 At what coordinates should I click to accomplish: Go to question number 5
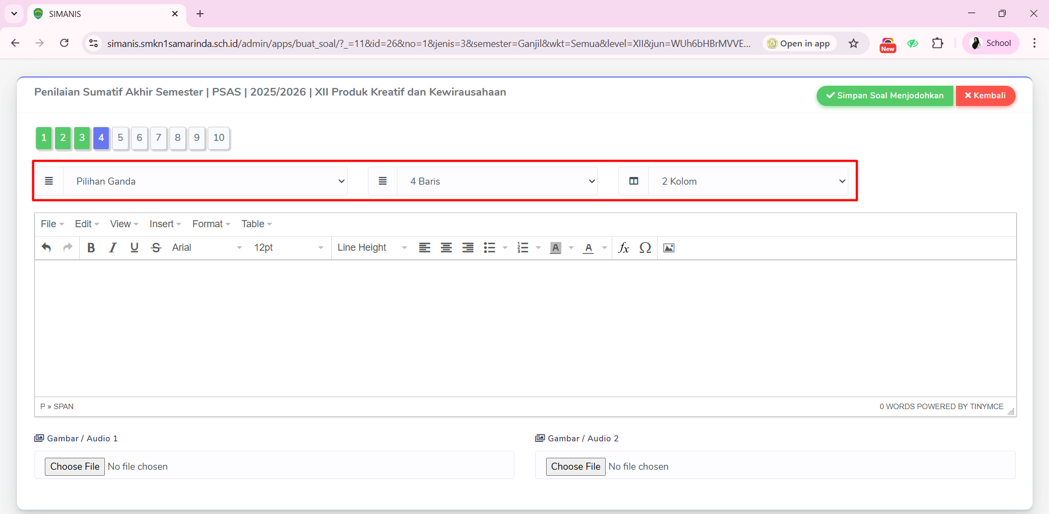[x=120, y=138]
